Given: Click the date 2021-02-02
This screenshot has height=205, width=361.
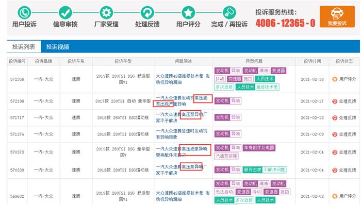Looking at the screenshot, I should pyautogui.click(x=312, y=196).
